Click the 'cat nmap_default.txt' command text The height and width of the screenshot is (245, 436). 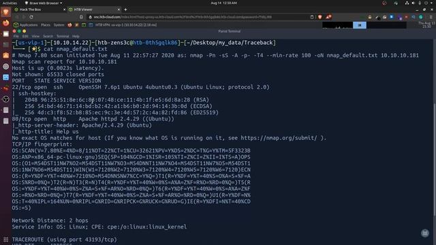[76, 49]
